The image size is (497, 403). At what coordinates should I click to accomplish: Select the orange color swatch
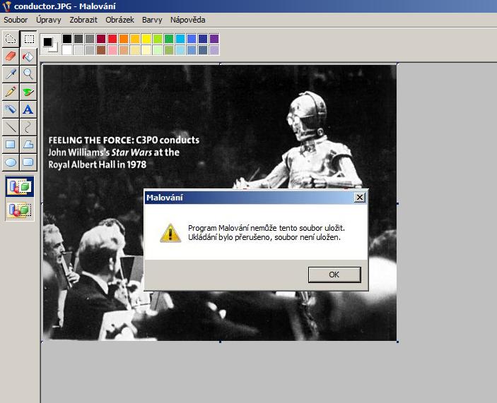[124, 39]
